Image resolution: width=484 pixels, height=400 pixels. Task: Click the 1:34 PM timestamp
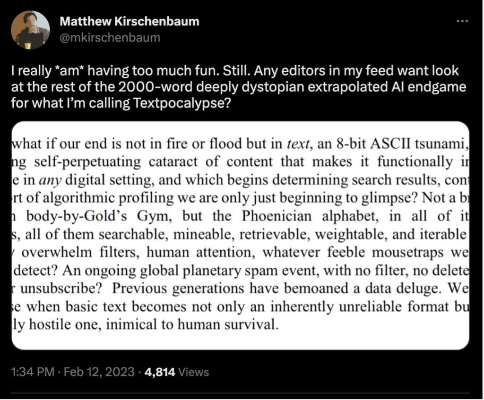click(33, 372)
